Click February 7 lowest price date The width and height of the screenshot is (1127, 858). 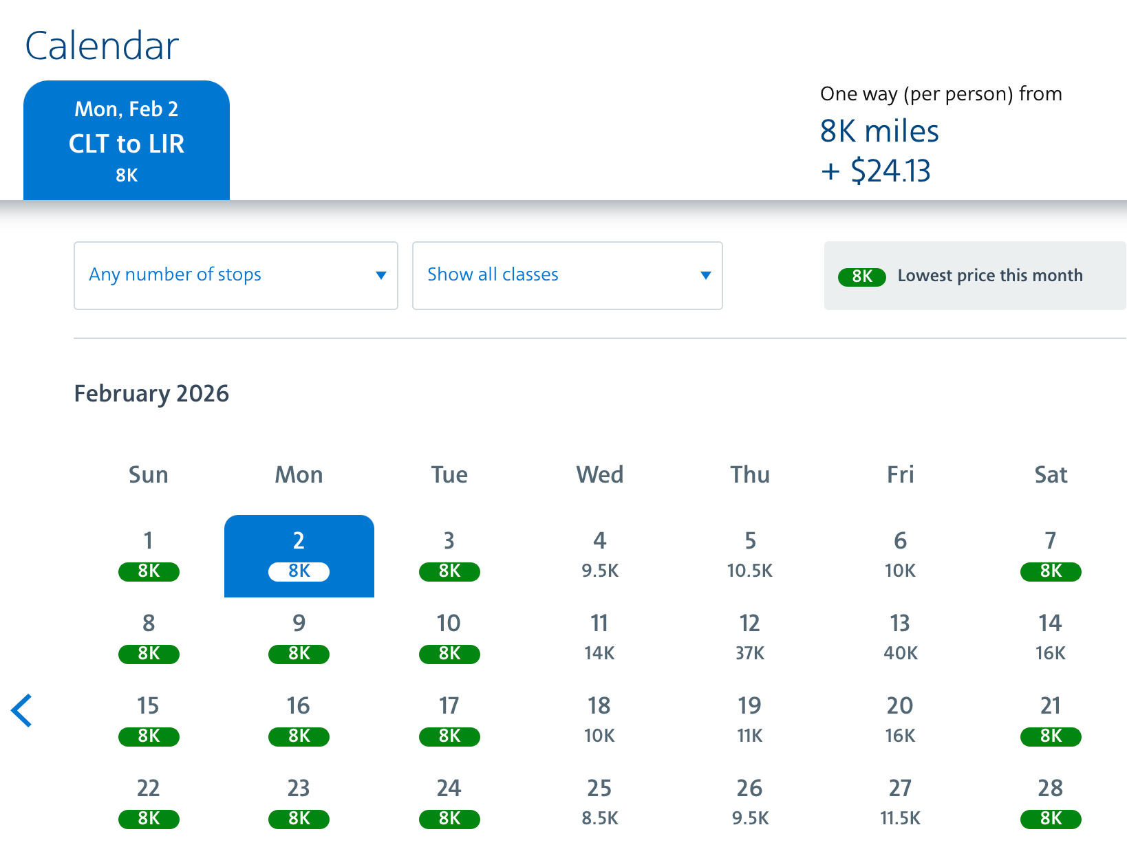tap(1051, 555)
